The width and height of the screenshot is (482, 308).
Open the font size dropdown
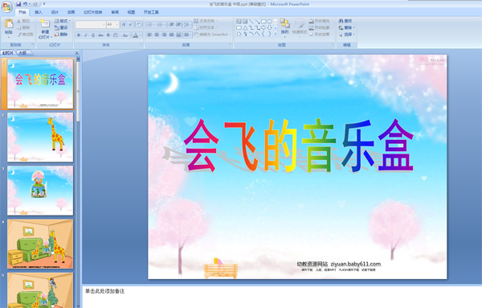point(117,24)
